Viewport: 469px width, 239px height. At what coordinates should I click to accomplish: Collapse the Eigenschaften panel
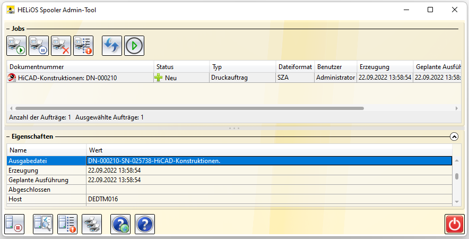coord(454,137)
